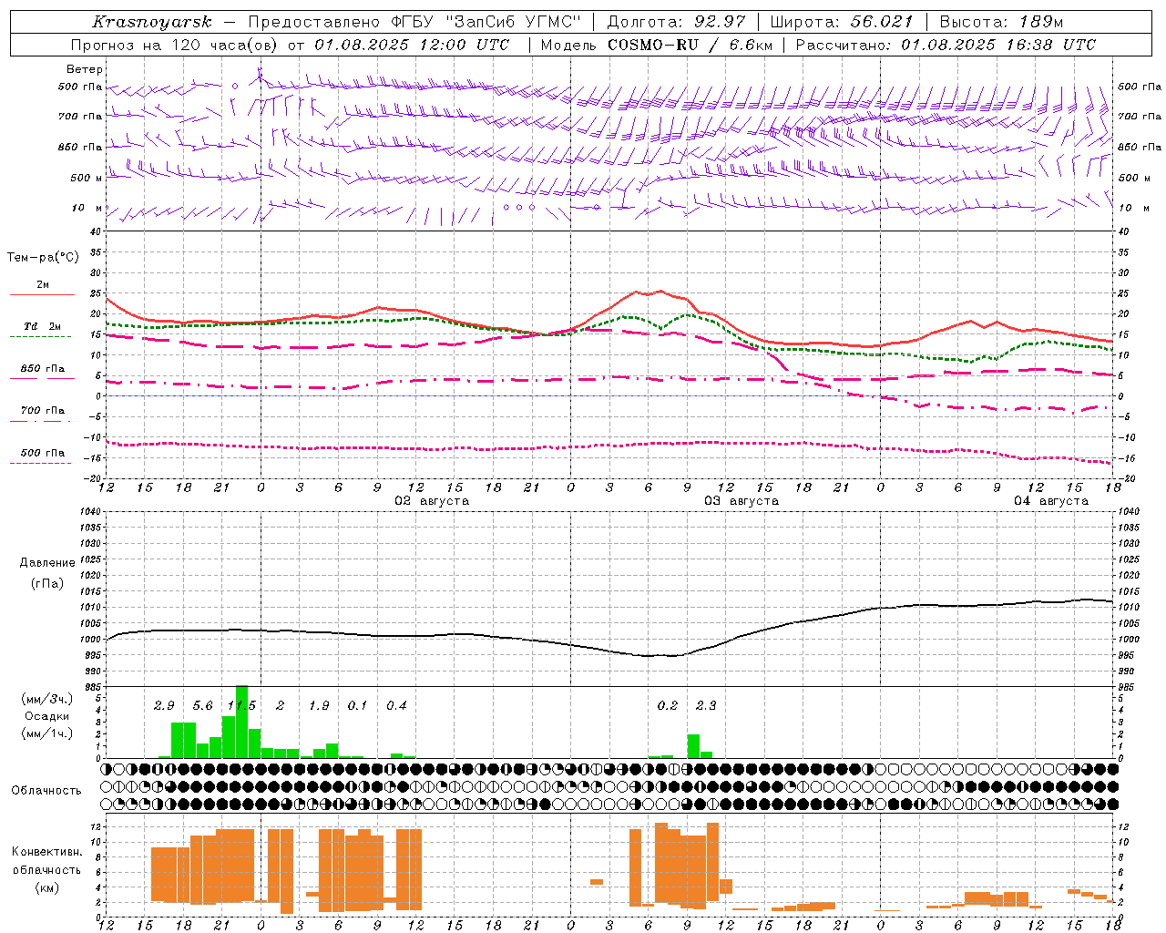Click the '0.1' precipitation amount value
This screenshot has width=1166, height=933.
[357, 706]
